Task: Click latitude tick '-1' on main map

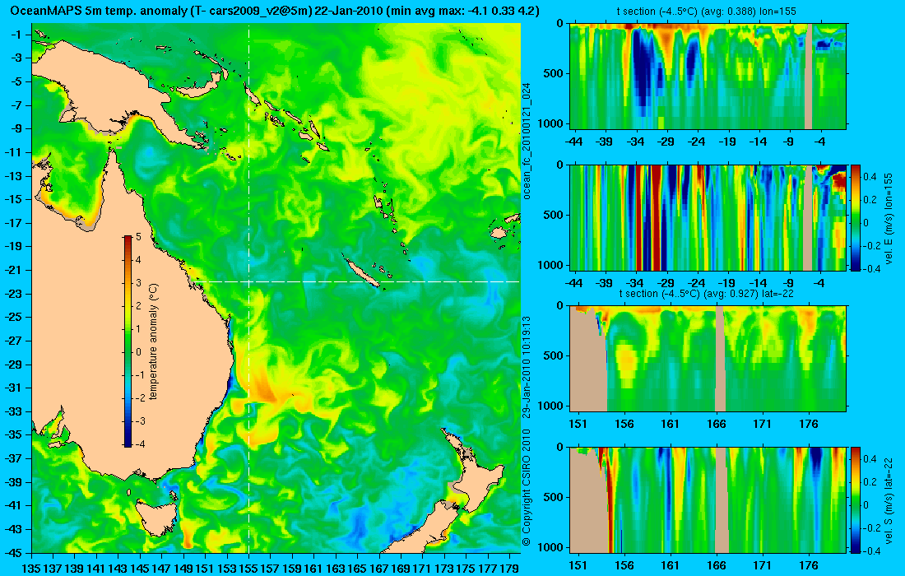Action: coord(16,35)
